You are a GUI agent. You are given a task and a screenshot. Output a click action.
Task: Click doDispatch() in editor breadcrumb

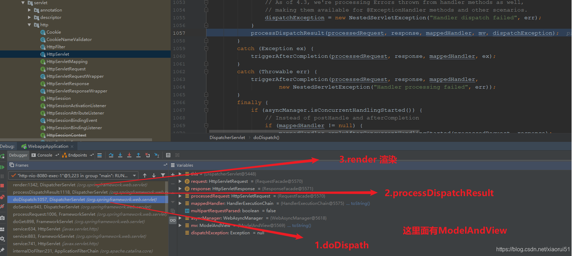(266, 138)
